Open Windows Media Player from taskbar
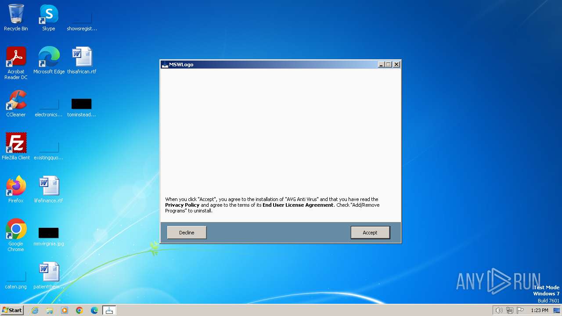The height and width of the screenshot is (316, 562). [65, 310]
